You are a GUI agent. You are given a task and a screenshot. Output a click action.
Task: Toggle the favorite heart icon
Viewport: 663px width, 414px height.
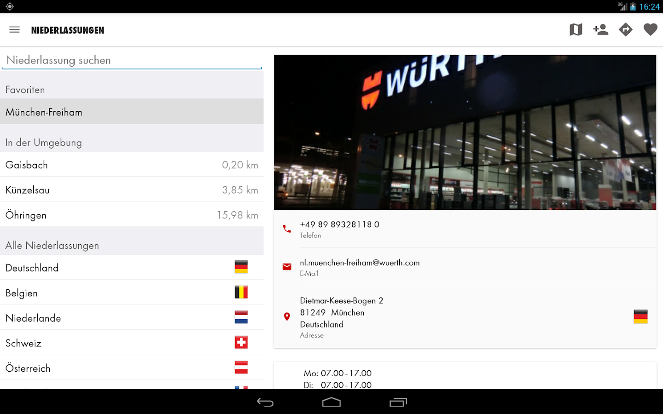651,30
